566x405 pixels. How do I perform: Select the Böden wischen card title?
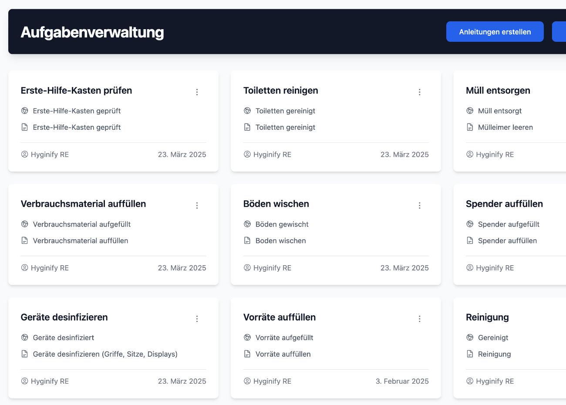276,204
